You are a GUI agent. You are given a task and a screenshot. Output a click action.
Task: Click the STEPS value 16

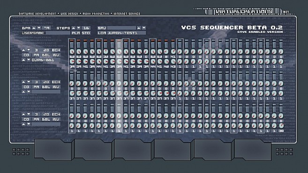[86, 28]
